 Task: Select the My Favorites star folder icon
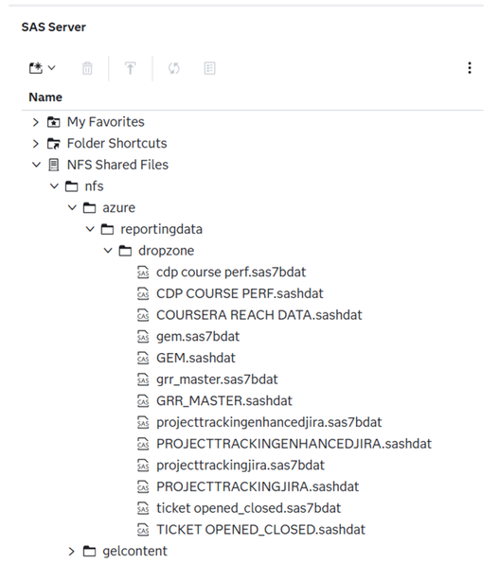[54, 122]
